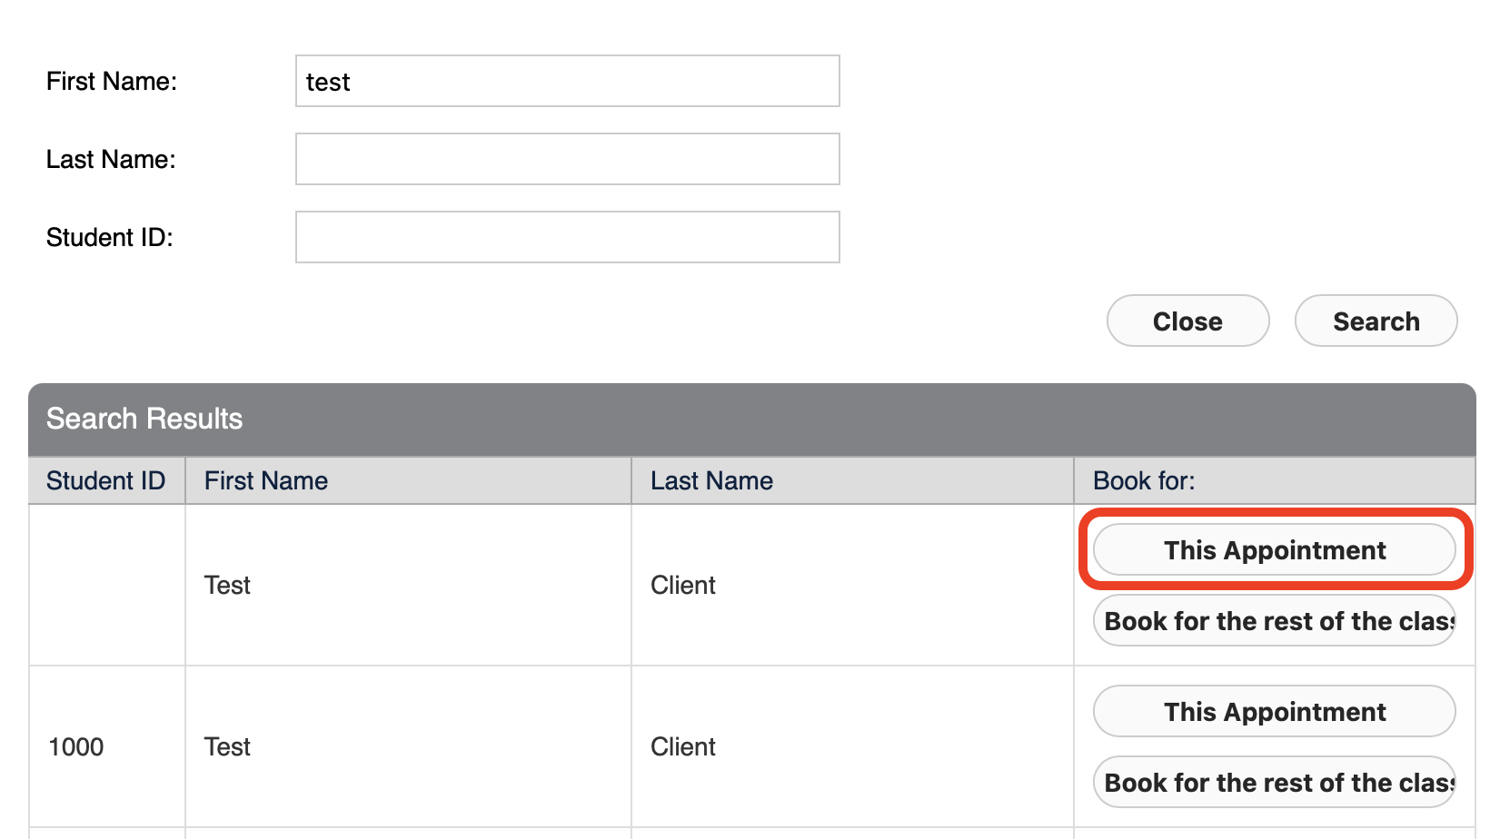The width and height of the screenshot is (1510, 839).
Task: Book This Appointment for student 1000
Action: tap(1274, 712)
